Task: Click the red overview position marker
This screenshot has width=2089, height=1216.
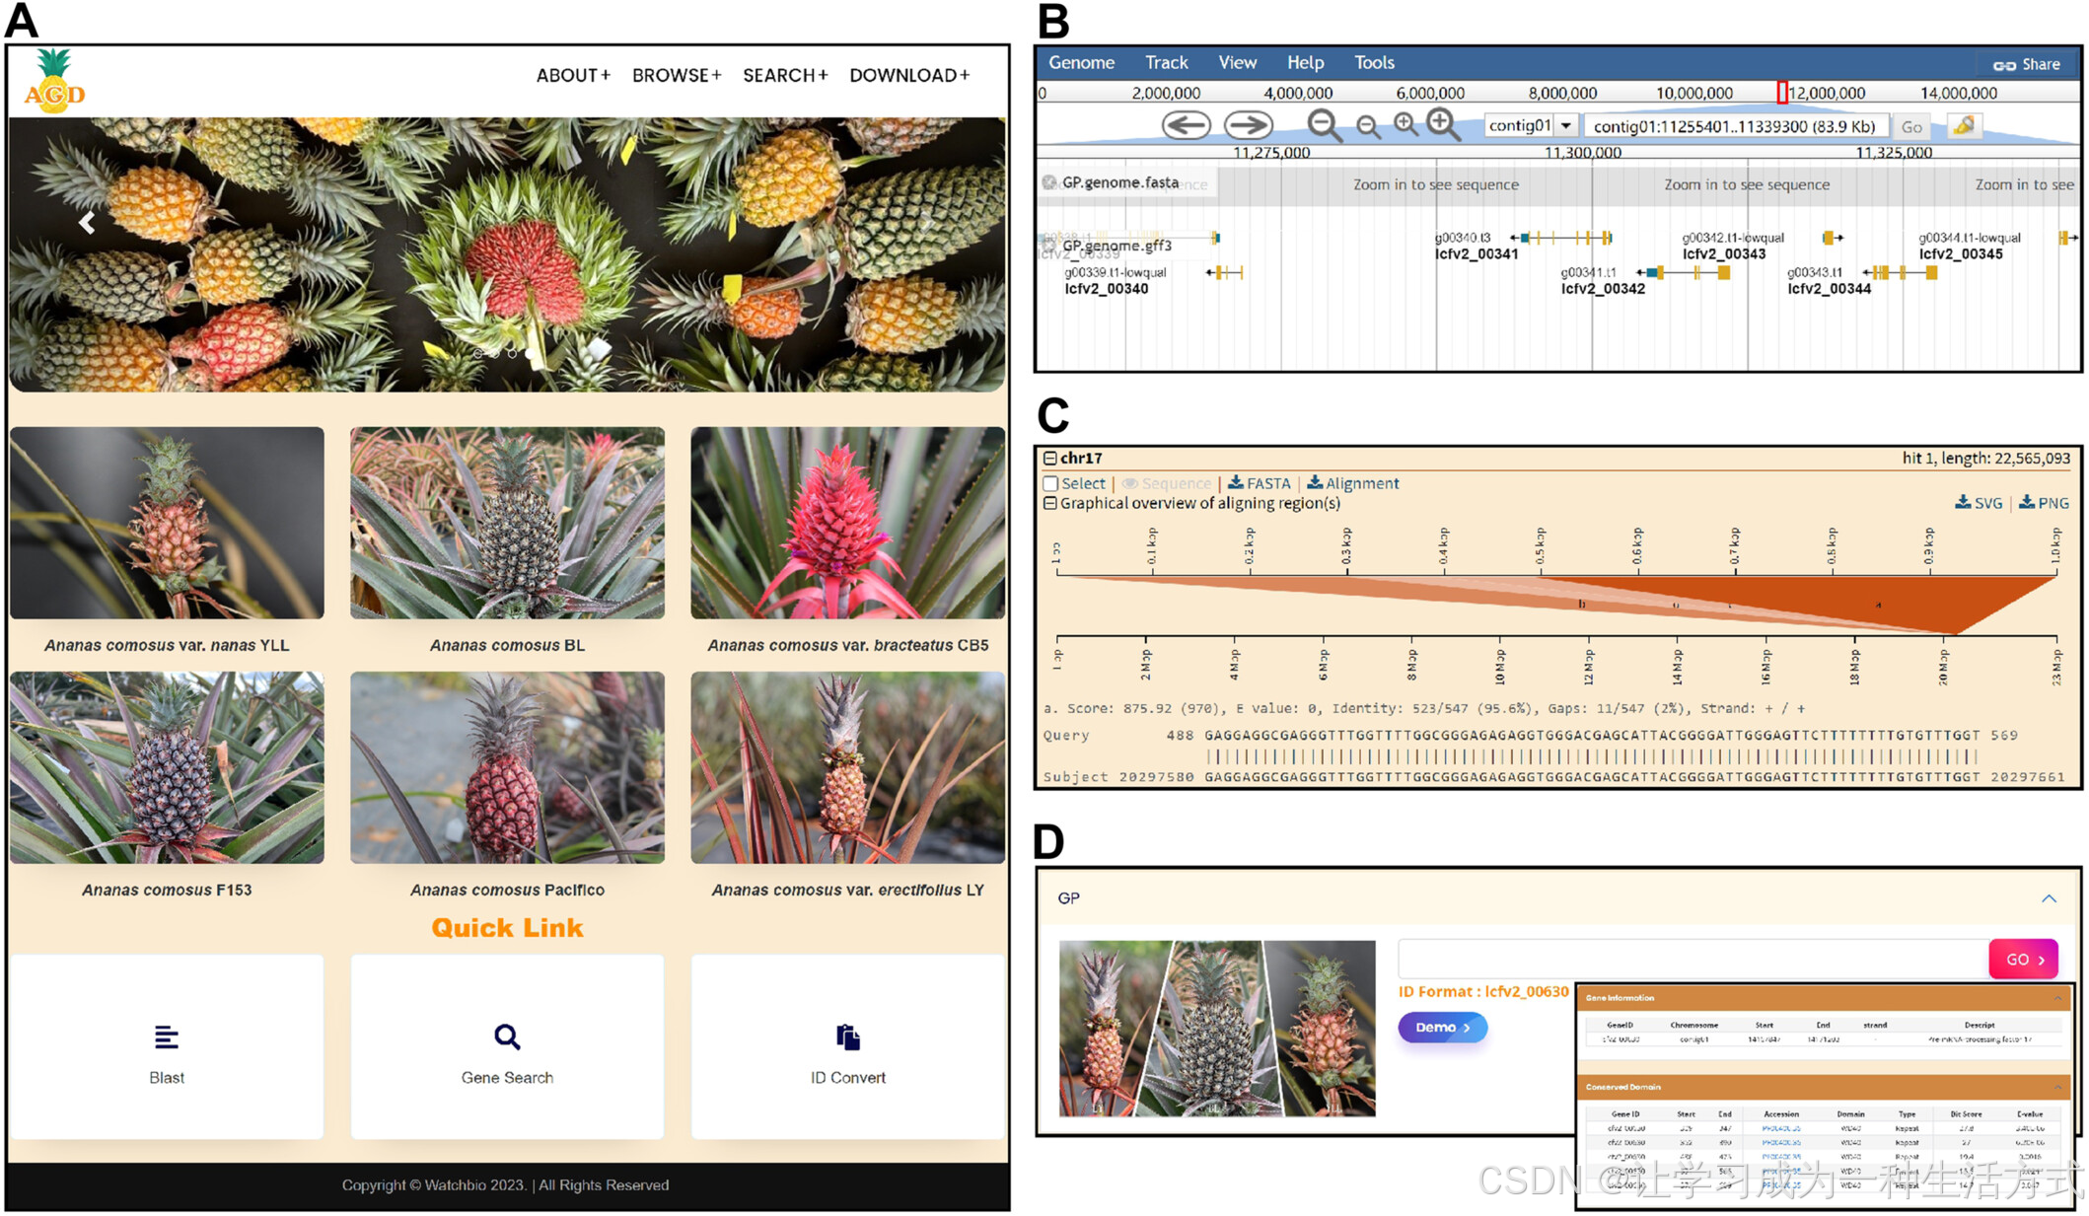Action: pos(1781,93)
